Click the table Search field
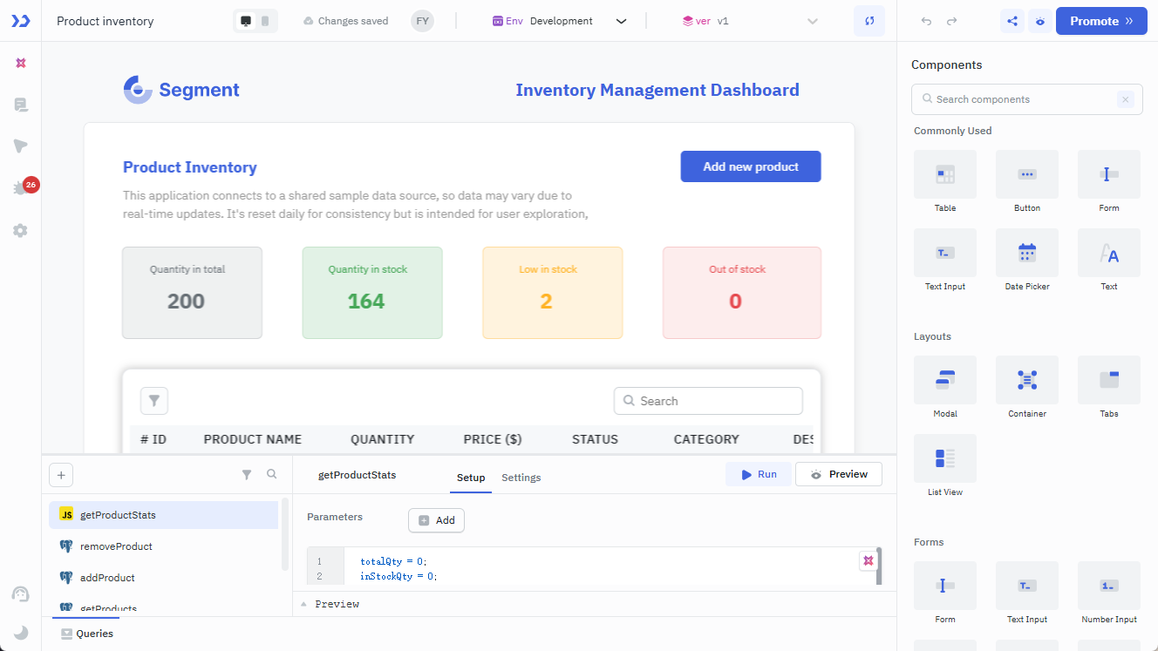Screen dimensions: 1158x651 tap(708, 401)
